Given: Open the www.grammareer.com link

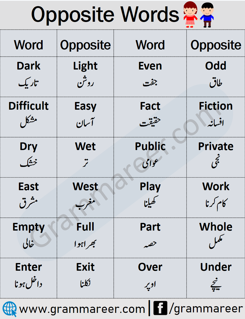Looking at the screenshot, I should pyautogui.click(x=82, y=309).
